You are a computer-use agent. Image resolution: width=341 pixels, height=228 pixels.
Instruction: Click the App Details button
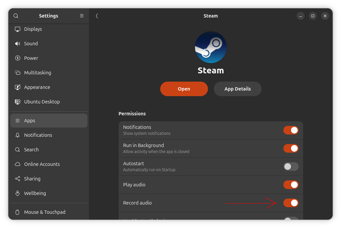(237, 89)
